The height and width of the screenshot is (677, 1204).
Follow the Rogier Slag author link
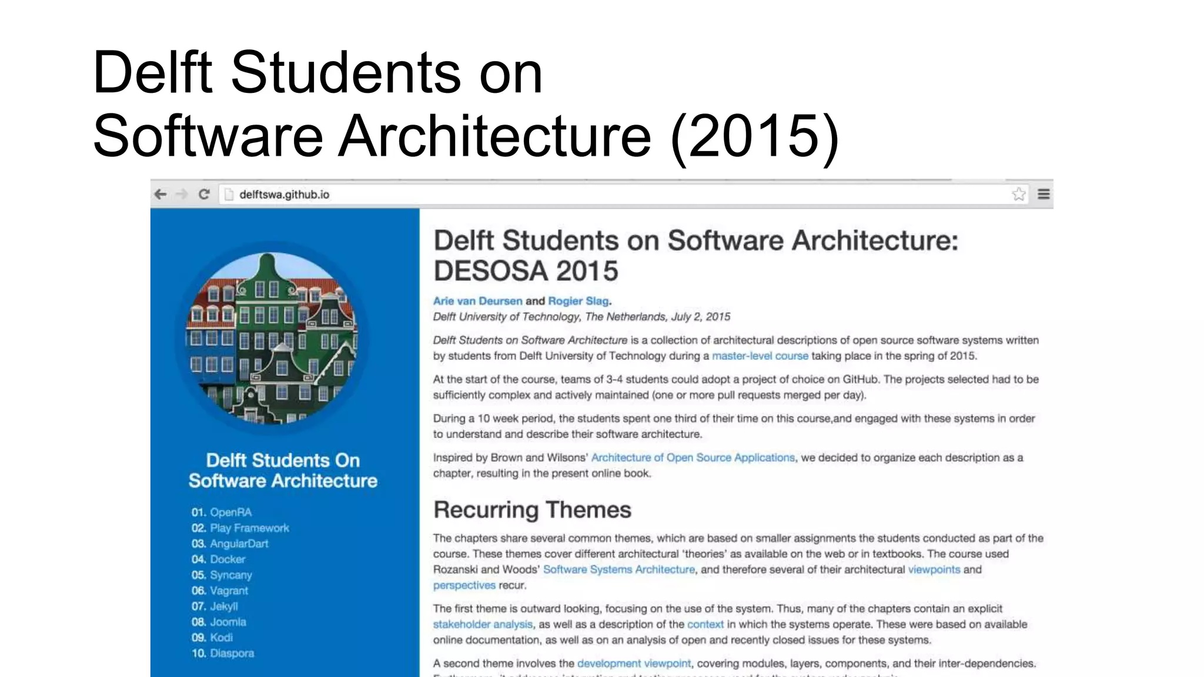[x=578, y=301]
